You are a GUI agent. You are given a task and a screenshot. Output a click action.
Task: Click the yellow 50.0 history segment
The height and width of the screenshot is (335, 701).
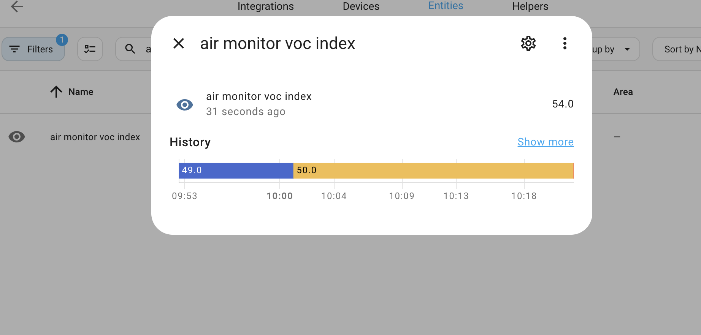[433, 171]
